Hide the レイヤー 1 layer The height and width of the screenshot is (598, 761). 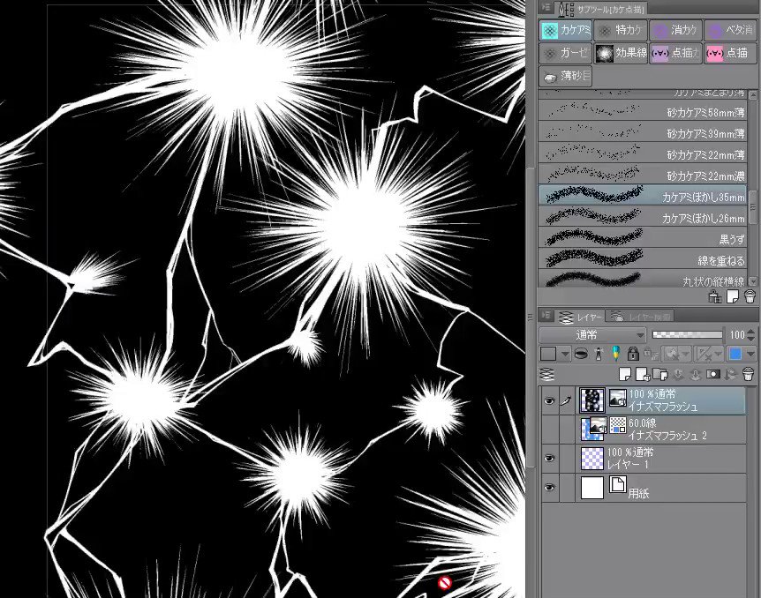coord(549,459)
